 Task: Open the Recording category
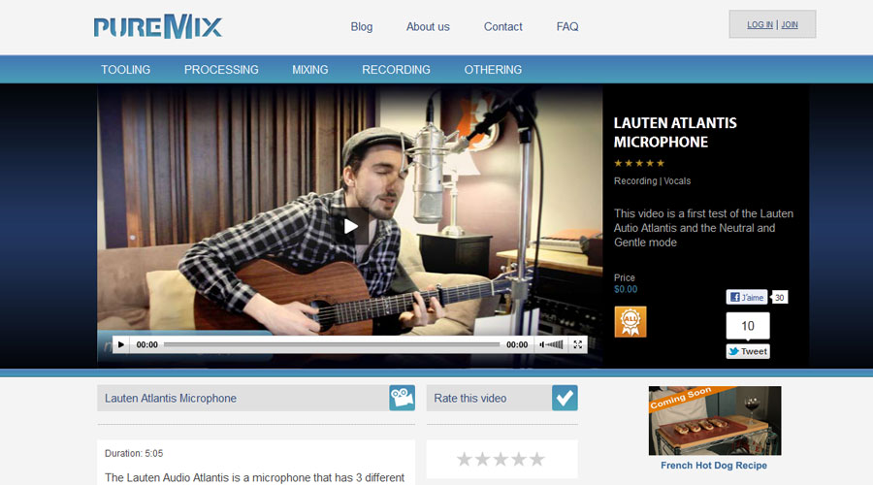point(396,70)
